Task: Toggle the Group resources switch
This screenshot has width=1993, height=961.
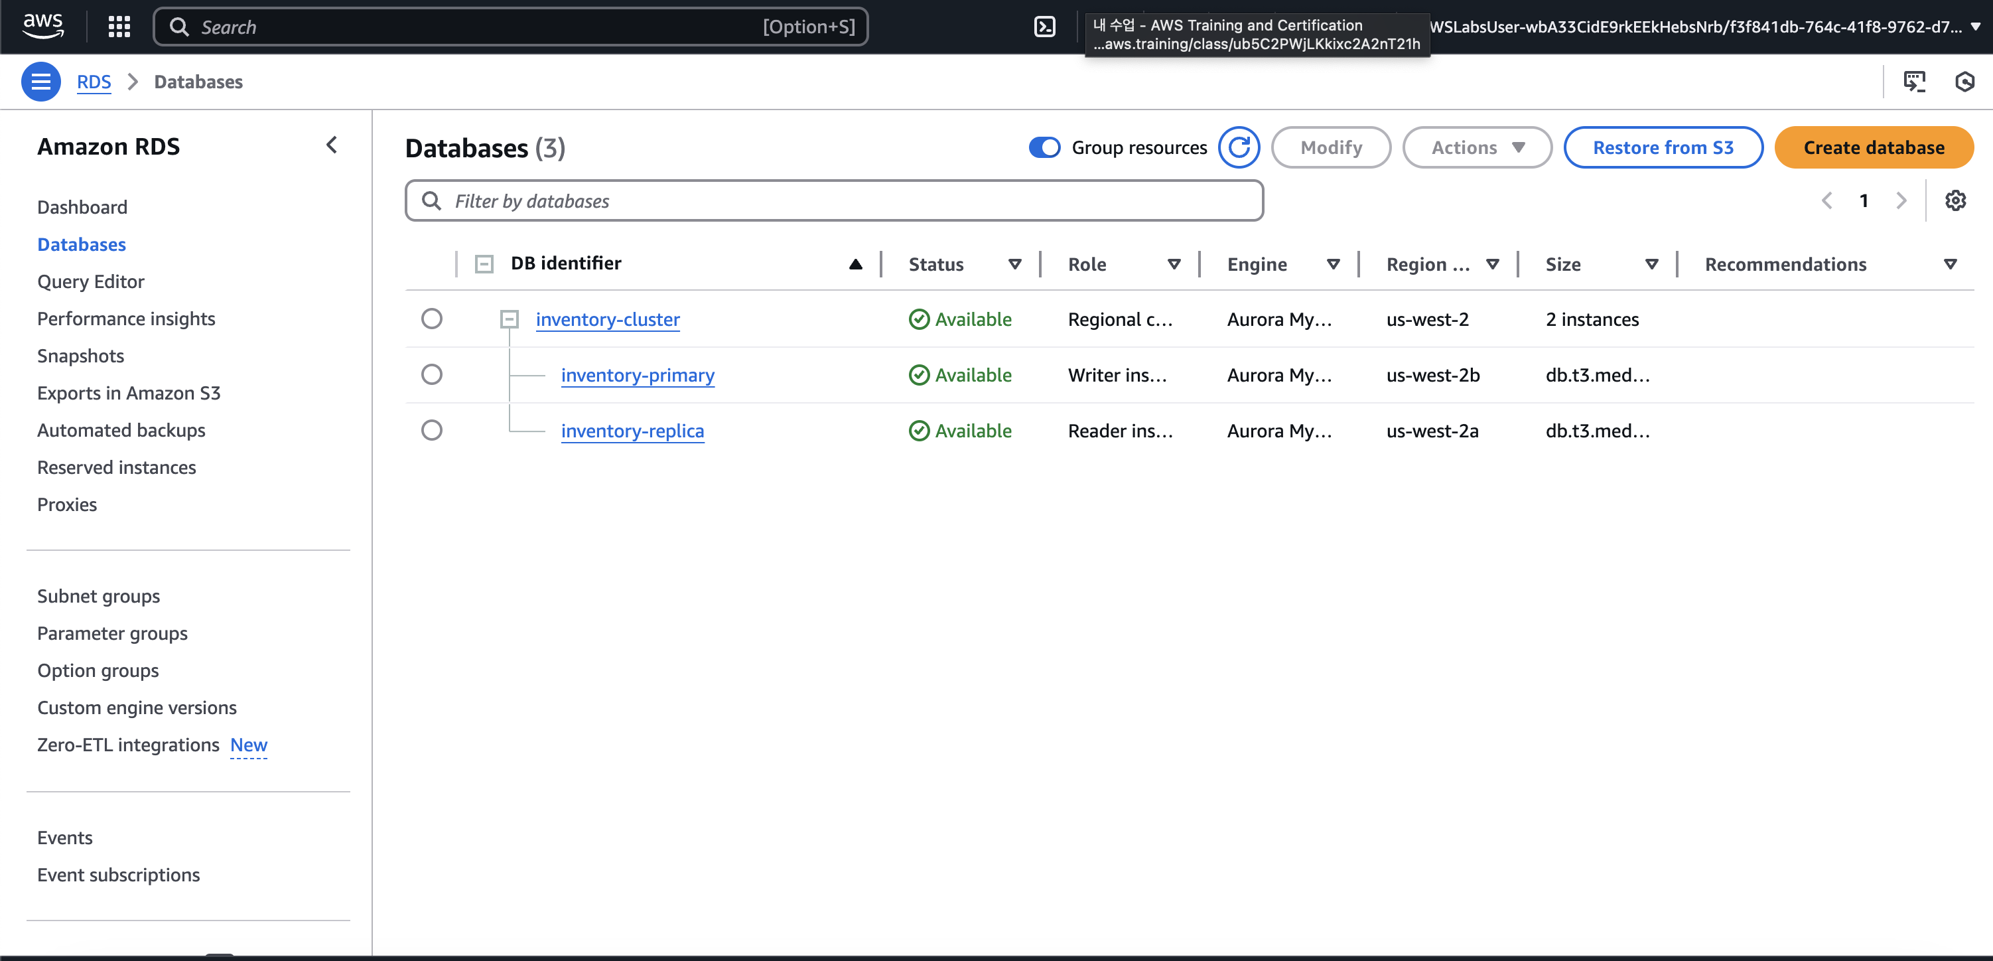Action: (x=1044, y=147)
